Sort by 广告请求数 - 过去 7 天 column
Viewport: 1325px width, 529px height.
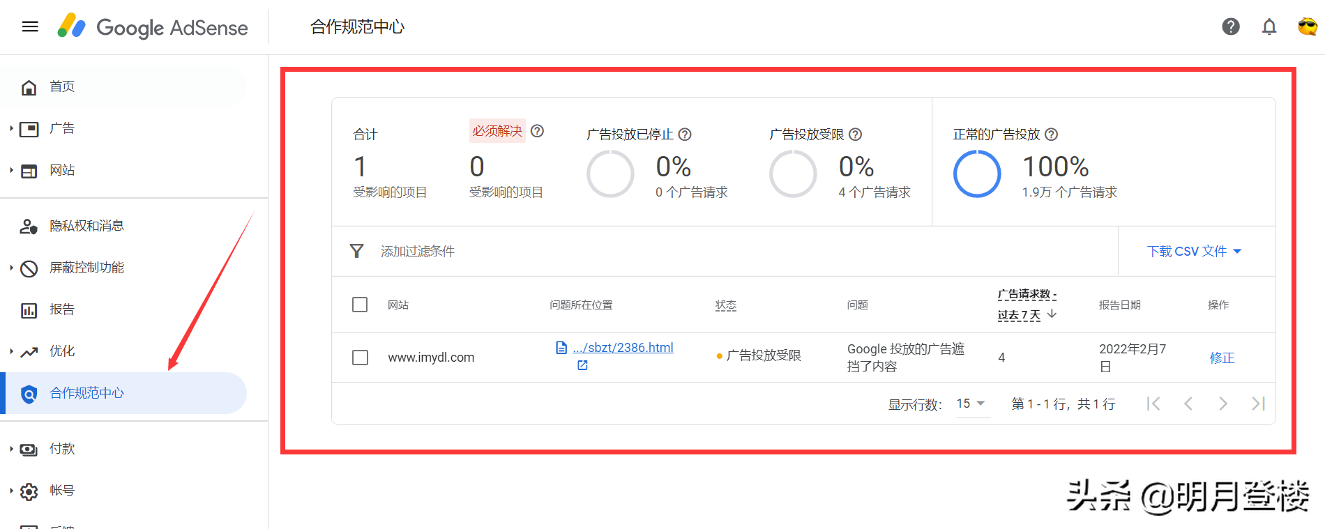tap(1027, 305)
